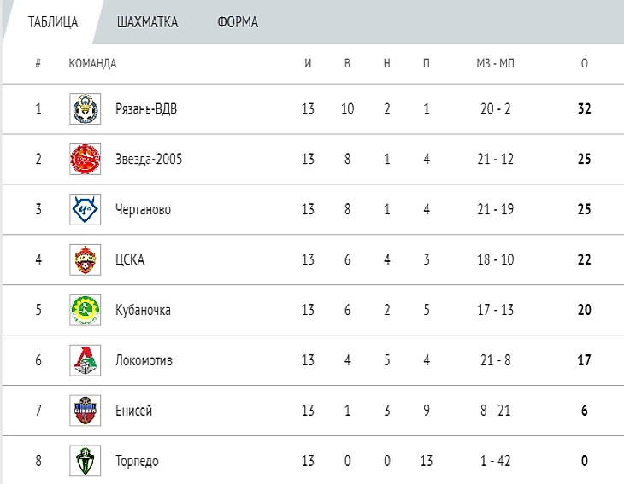The image size is (624, 484).
Task: Click the Торпедо team name
Action: click(x=137, y=462)
